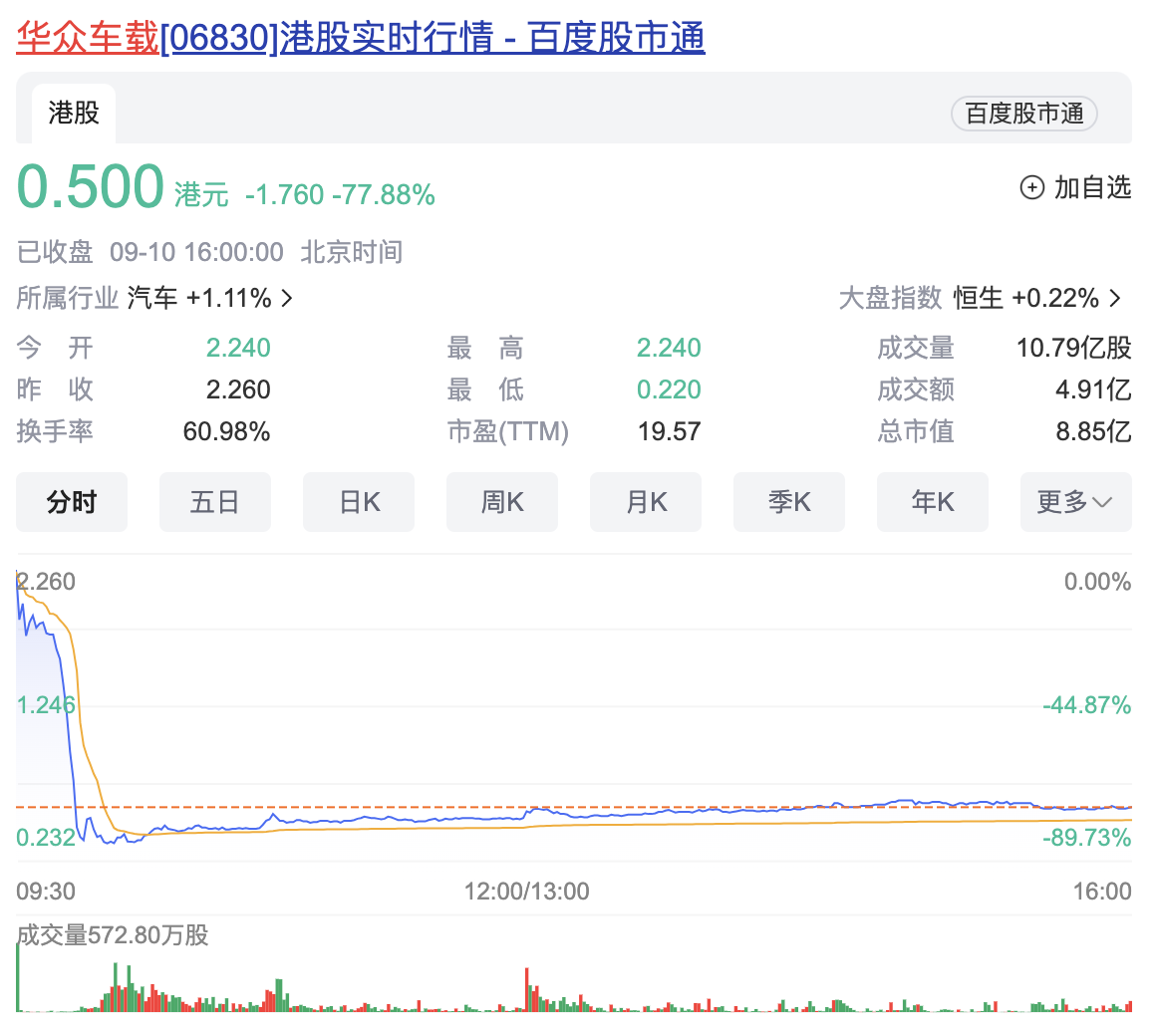Click the 成交量 value 10.79亿股

[1074, 348]
